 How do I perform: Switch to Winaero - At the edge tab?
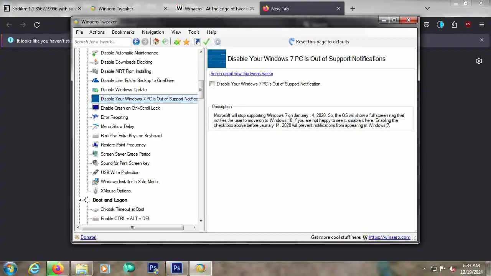[215, 8]
